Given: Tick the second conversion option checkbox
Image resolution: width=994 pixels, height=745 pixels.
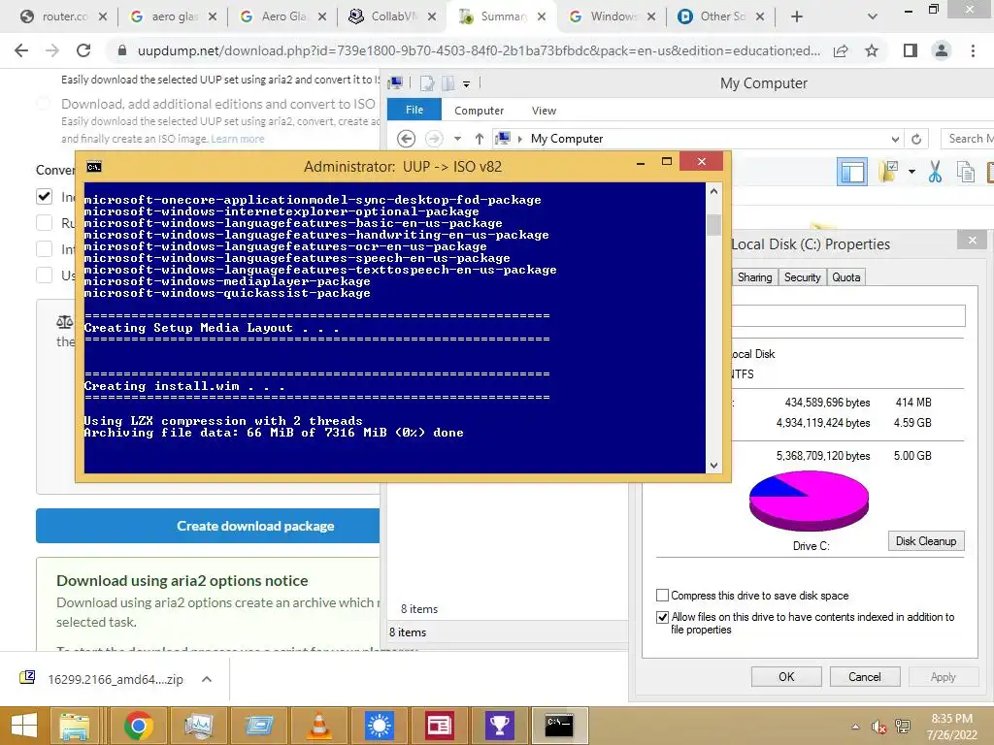Looking at the screenshot, I should (x=44, y=223).
